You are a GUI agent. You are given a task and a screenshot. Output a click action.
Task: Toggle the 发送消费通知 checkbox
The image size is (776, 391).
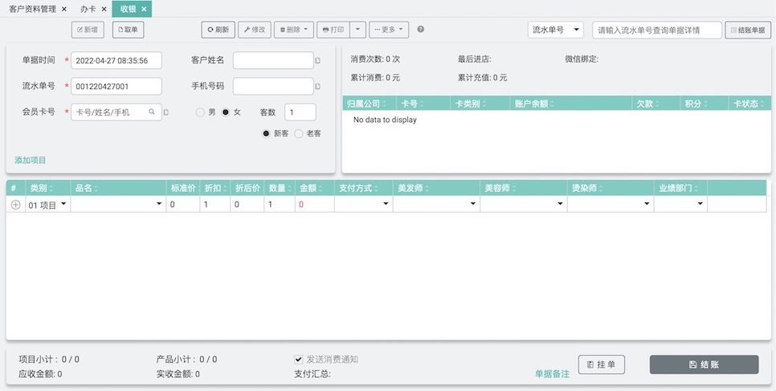tap(298, 360)
